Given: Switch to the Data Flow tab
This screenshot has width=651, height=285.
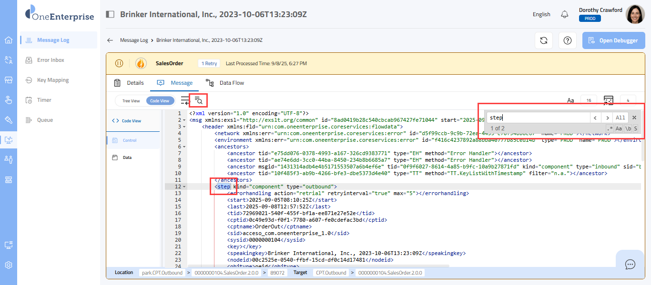Looking at the screenshot, I should [225, 83].
